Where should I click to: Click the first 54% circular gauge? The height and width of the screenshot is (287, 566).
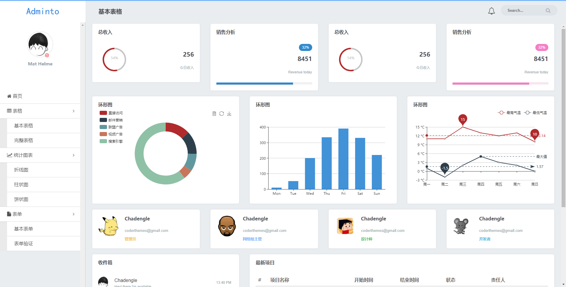pos(114,60)
